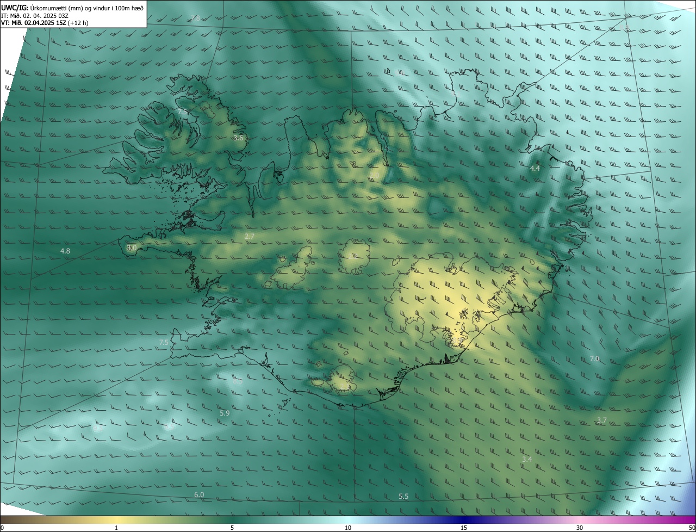Click the 2.7 value label on the map

tap(250, 236)
